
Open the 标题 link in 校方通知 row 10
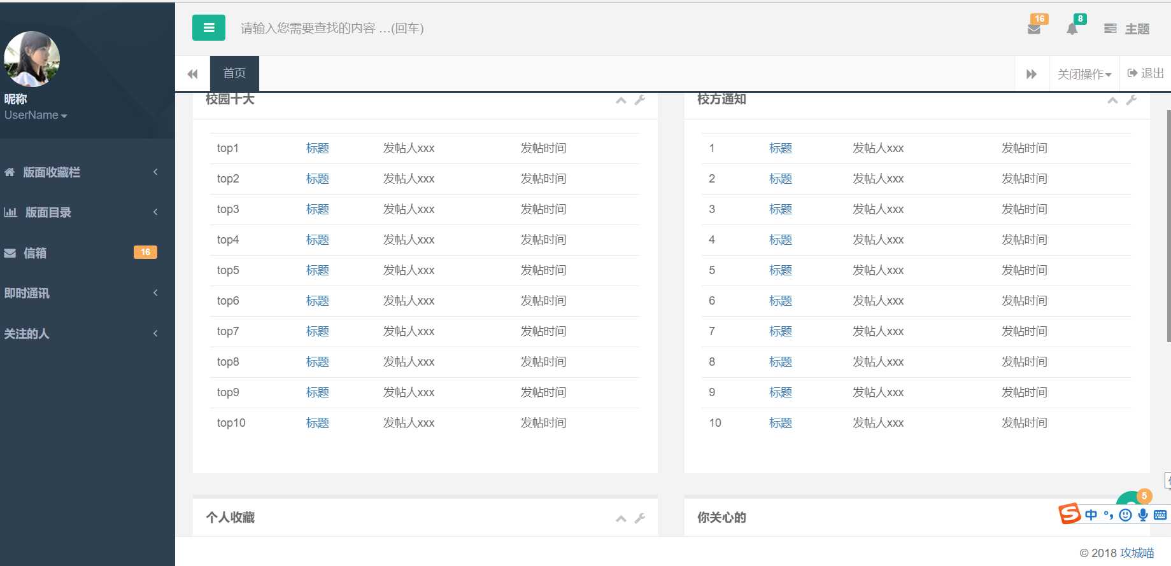pos(781,423)
